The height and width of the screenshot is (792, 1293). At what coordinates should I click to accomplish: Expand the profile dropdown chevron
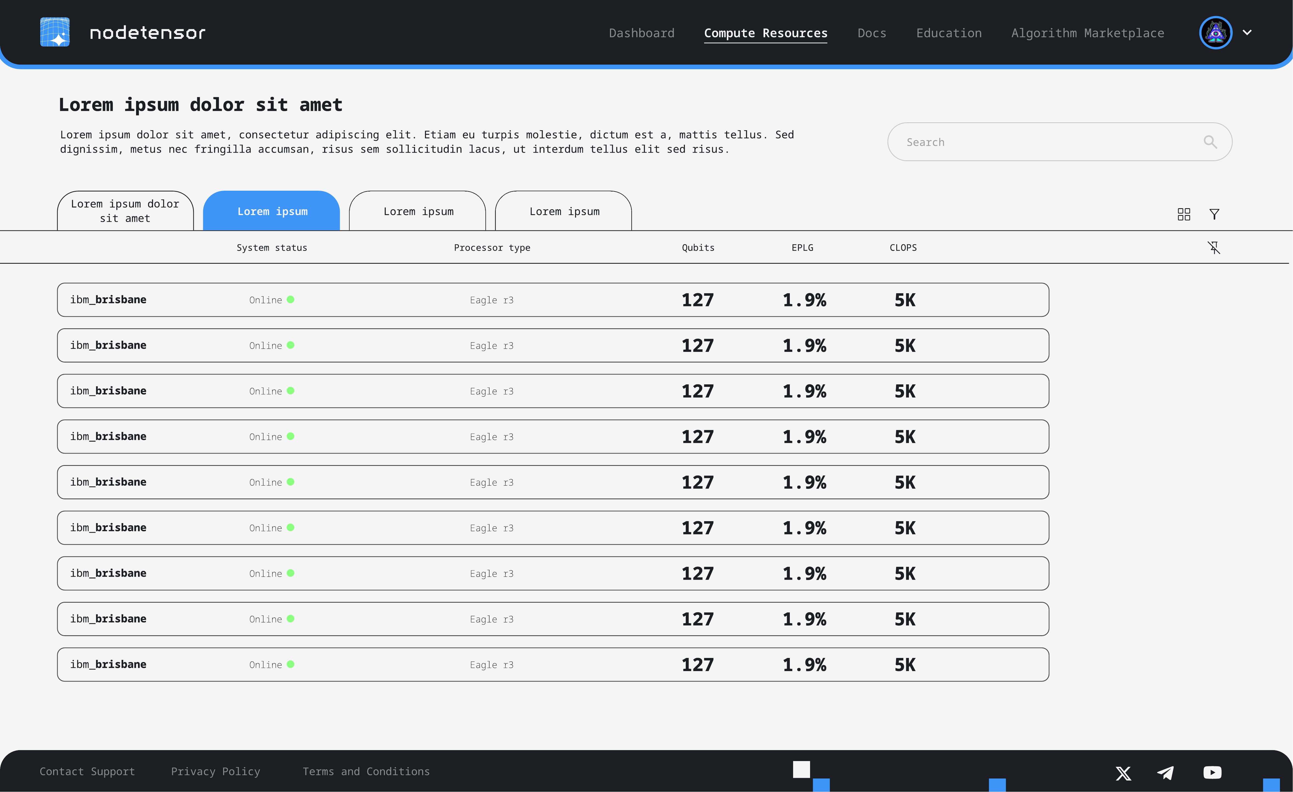tap(1247, 33)
